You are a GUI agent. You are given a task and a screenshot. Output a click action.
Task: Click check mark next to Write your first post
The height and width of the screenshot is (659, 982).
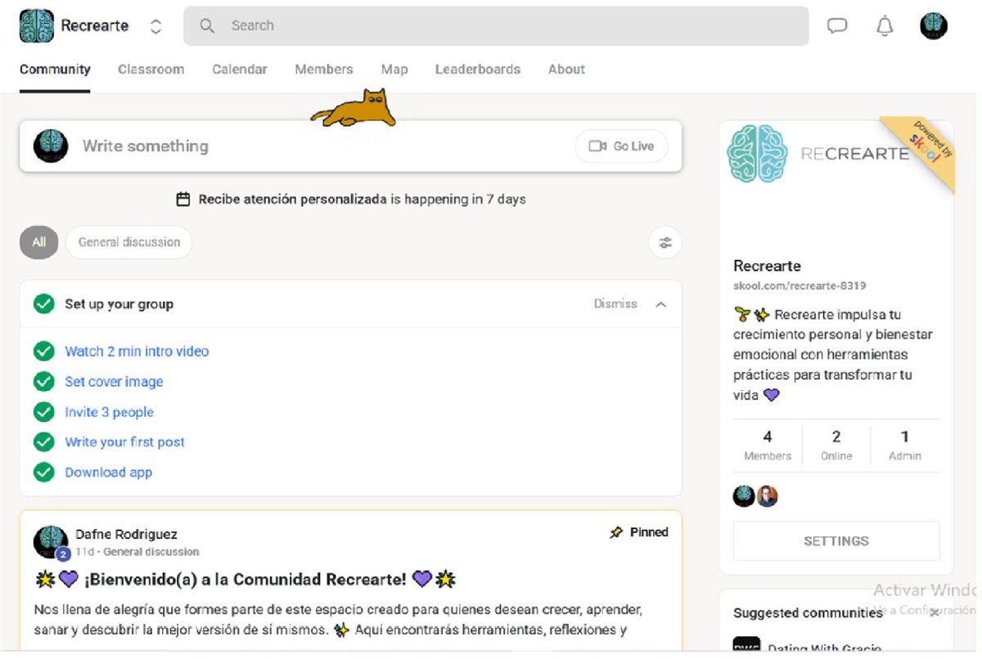point(43,442)
